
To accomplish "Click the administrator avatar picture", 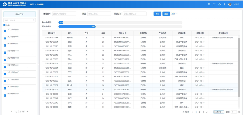I will (230, 4).
